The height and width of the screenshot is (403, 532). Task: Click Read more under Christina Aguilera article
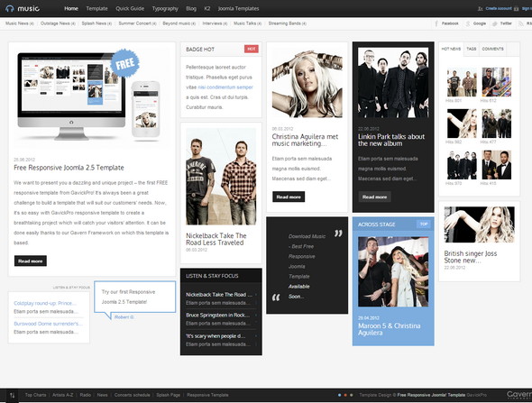289,197
